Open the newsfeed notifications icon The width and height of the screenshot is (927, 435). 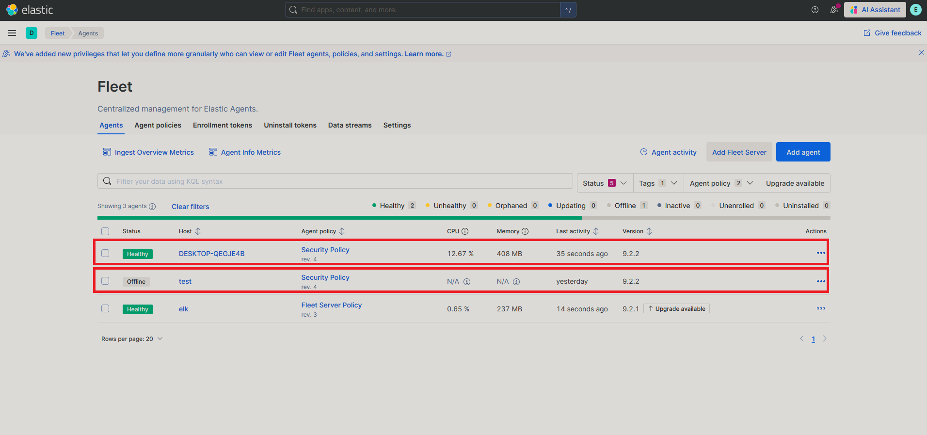click(834, 10)
